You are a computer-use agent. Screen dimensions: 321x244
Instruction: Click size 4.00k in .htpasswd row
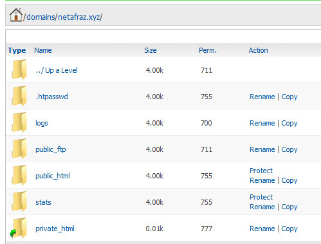pyautogui.click(x=154, y=97)
